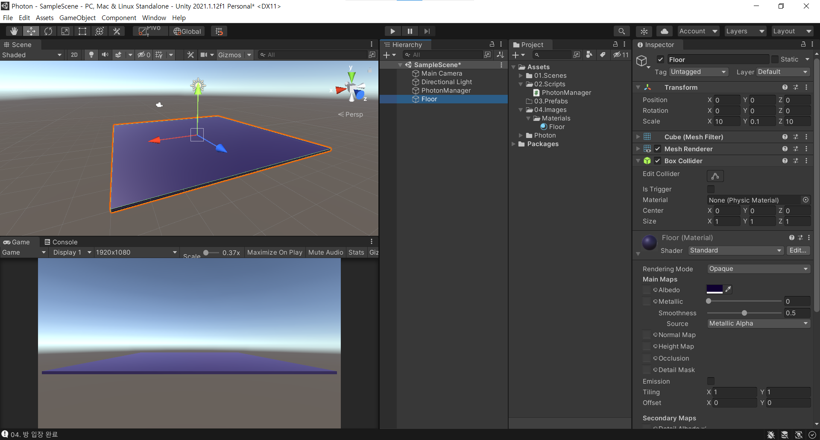Open custom editor tools
Image resolution: width=820 pixels, height=440 pixels.
pos(117,31)
